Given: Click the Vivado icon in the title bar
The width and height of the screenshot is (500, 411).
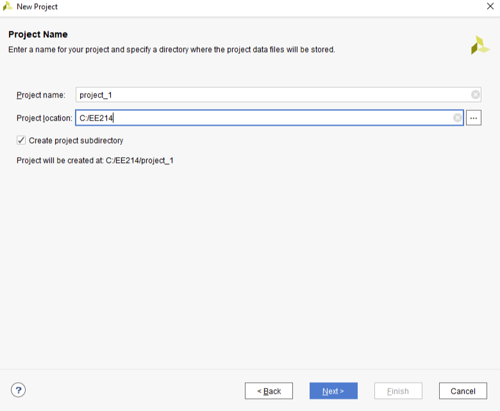Looking at the screenshot, I should (8, 6).
